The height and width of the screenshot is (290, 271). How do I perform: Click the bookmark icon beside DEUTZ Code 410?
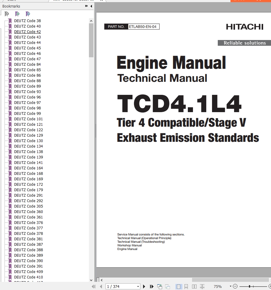coord(10,277)
